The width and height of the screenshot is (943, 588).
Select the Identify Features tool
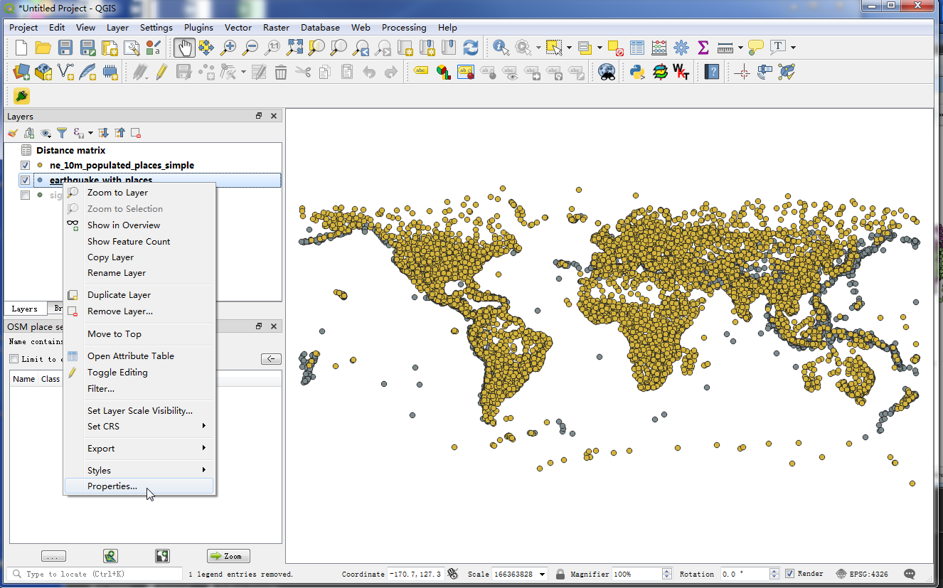click(x=501, y=48)
